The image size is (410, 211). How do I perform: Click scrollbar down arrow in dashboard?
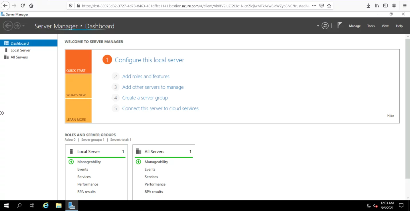coord(408,198)
